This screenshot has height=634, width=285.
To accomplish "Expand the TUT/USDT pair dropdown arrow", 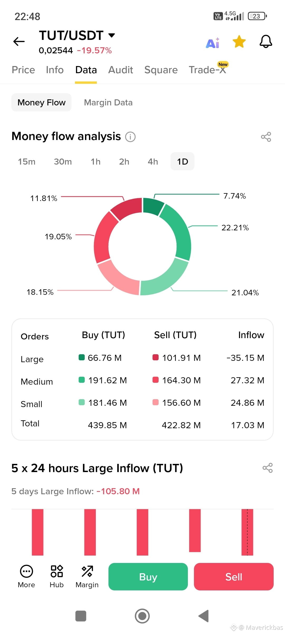I will [x=112, y=35].
